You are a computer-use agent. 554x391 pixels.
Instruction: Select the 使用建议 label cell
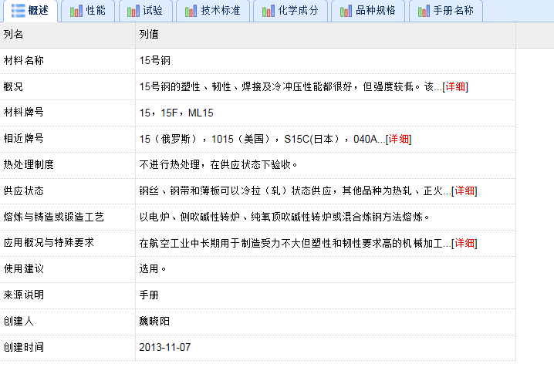[67, 269]
